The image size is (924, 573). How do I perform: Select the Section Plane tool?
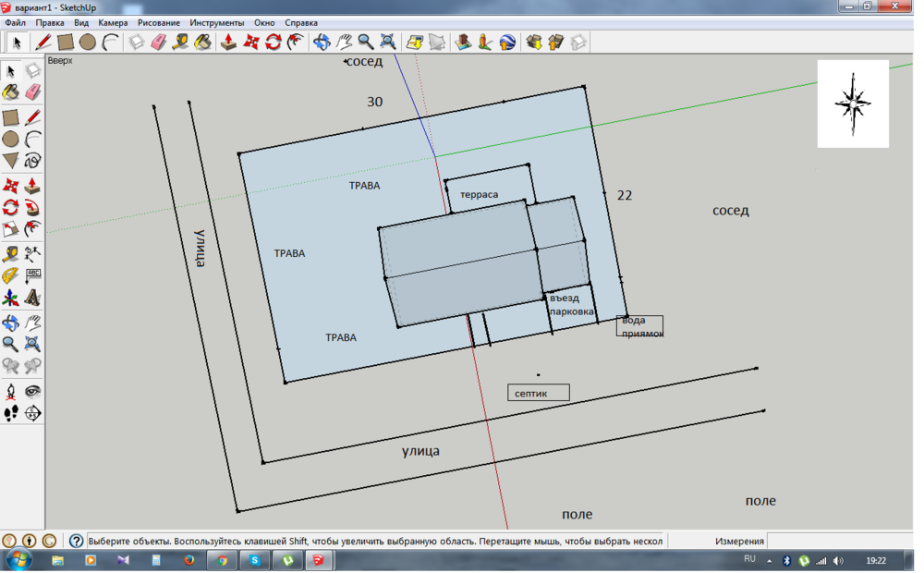pyautogui.click(x=32, y=412)
